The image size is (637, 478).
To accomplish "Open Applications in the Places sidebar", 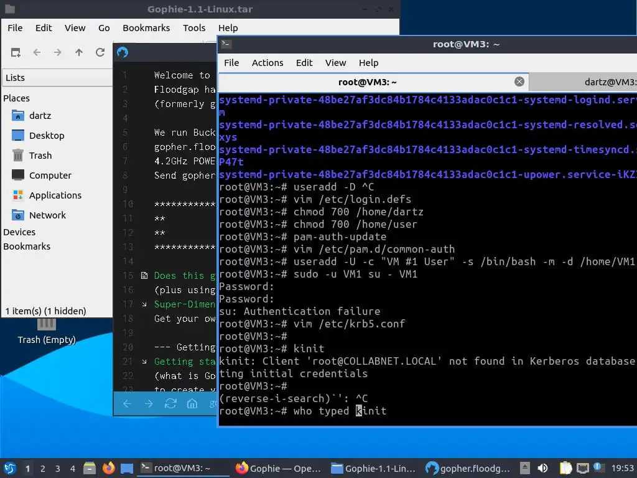I will (x=47, y=195).
